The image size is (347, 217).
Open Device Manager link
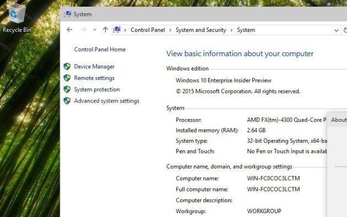[94, 67]
